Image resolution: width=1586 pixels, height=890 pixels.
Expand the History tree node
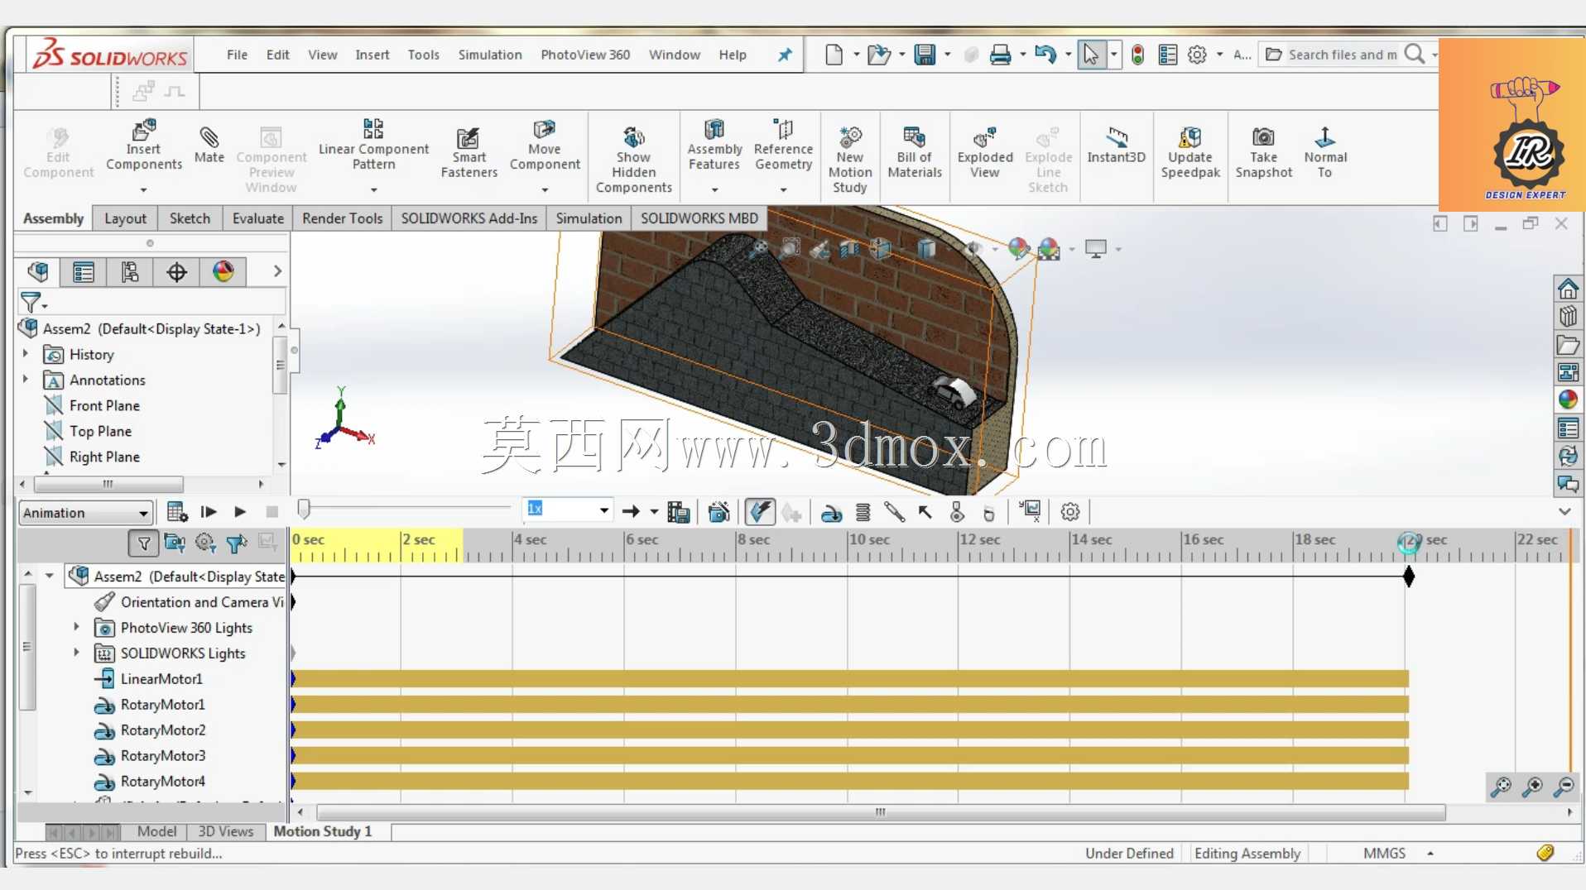pos(26,354)
